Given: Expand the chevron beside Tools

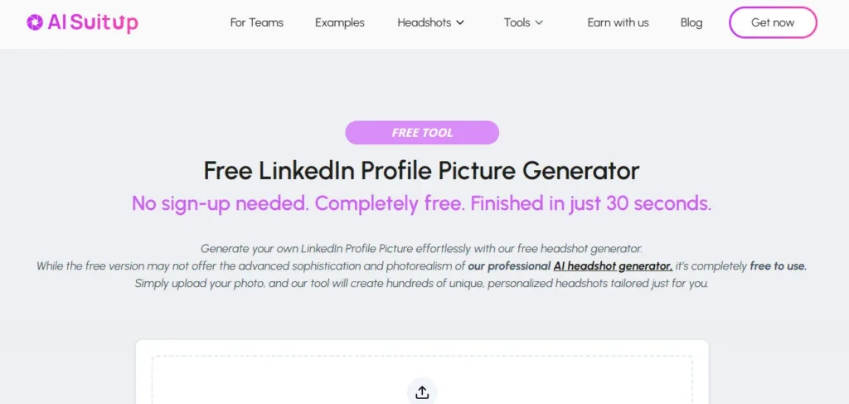Looking at the screenshot, I should point(539,22).
